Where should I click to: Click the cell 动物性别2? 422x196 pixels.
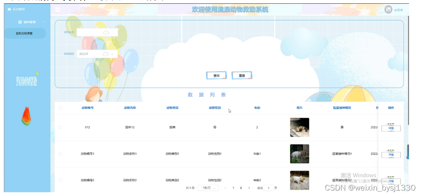point(215,180)
